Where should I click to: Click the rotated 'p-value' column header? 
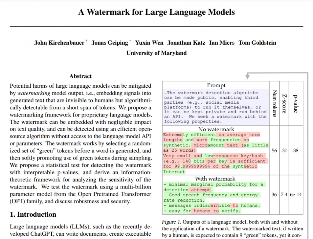click(295, 103)
